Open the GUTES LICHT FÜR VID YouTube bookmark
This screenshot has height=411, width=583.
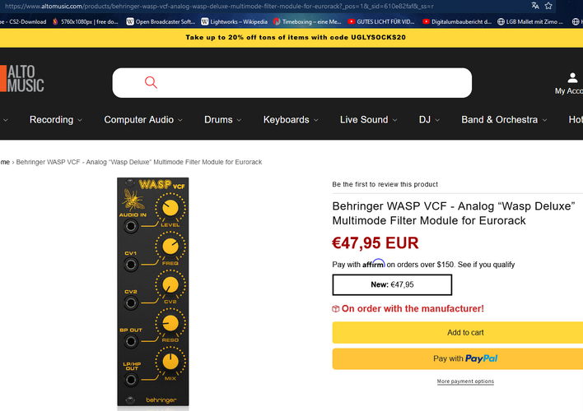(x=381, y=21)
